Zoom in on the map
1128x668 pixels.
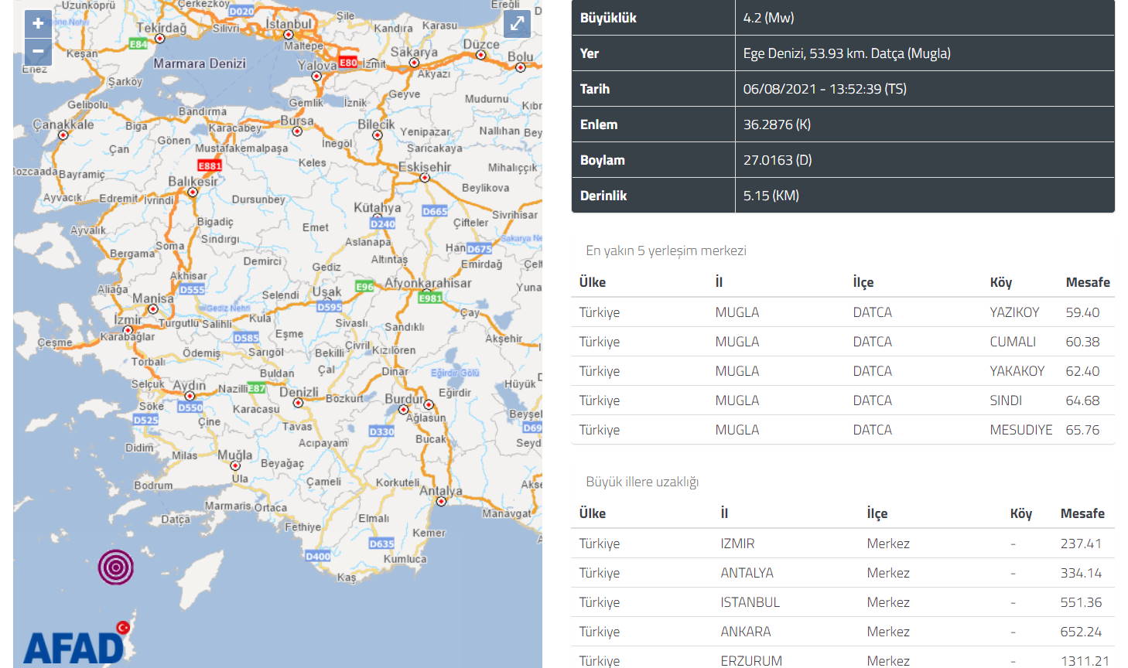pyautogui.click(x=38, y=23)
